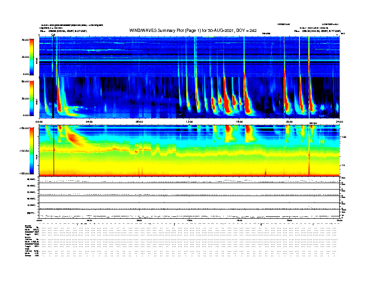Click the 20:00 tick label under RAD1 spectrogram
Viewport: 366px width, 283px height.
tap(289, 122)
